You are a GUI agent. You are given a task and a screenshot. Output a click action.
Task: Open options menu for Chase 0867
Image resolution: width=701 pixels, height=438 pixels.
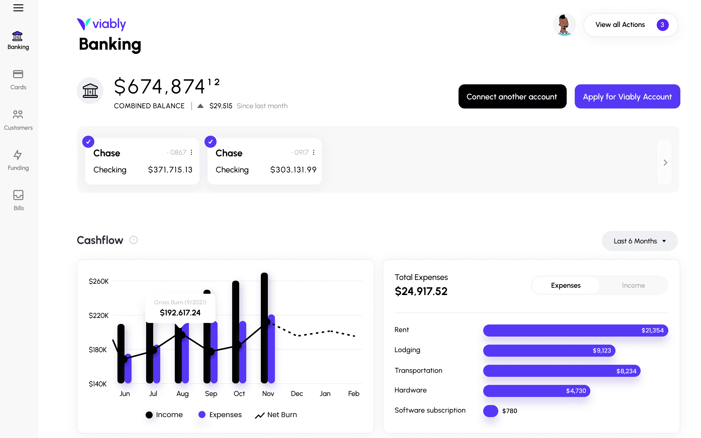(x=192, y=152)
